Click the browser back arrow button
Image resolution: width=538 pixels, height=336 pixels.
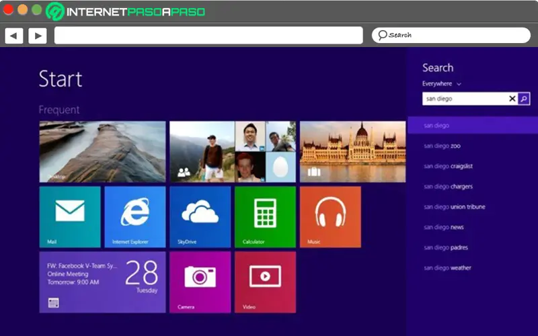coord(13,36)
